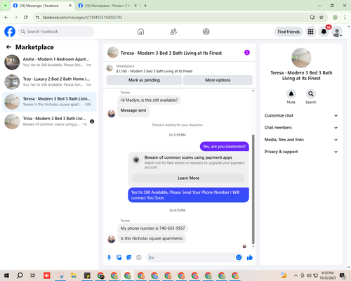Open the taskbar clock showing 6:13 PM
The height and width of the screenshot is (281, 351).
327,275
